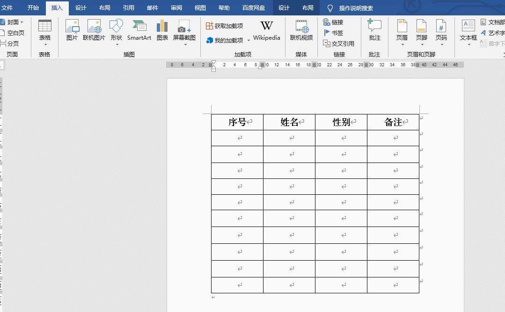The image size is (505, 312).
Task: Insert a chart with 图表 icon
Action: 162,30
